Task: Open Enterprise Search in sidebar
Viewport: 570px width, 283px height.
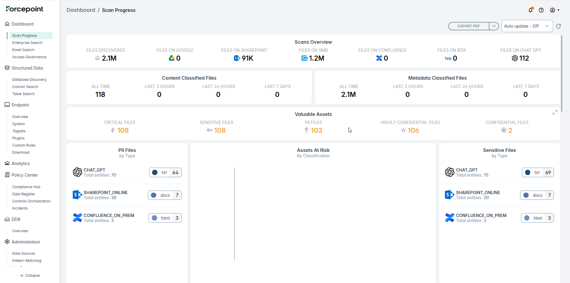Action: [27, 43]
